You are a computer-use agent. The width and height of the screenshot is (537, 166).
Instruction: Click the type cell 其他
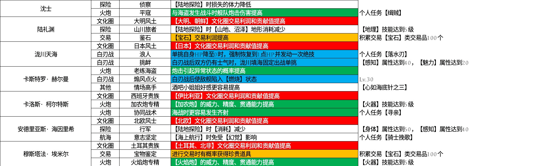(105, 87)
